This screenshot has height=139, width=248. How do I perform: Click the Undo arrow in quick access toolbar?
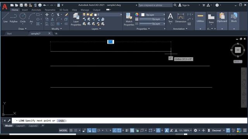45,5
